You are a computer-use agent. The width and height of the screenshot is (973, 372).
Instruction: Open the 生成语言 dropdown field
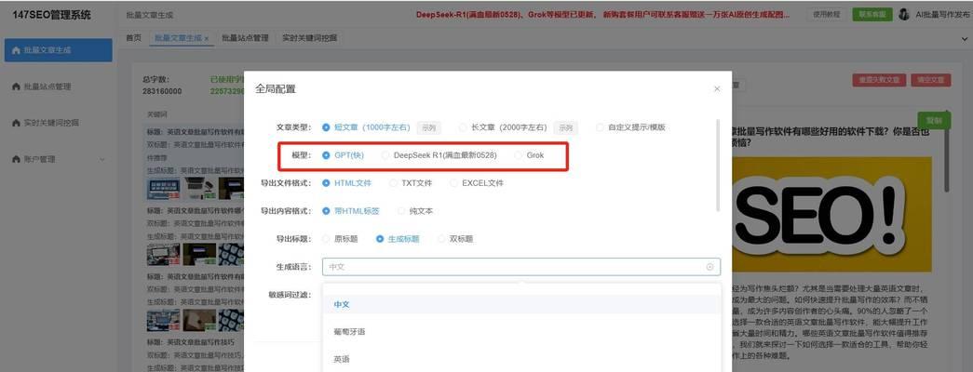tap(521, 267)
